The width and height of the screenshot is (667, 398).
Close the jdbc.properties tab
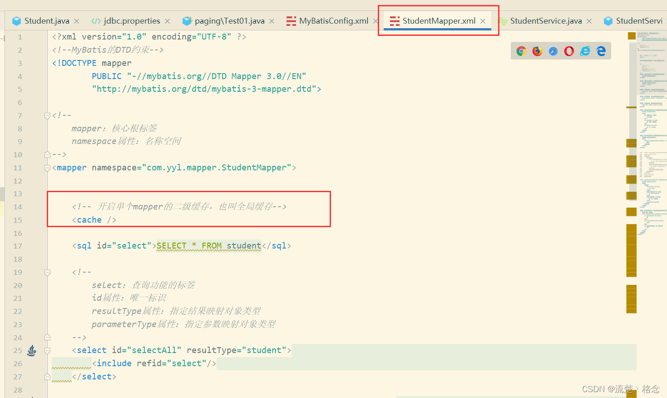click(x=167, y=21)
